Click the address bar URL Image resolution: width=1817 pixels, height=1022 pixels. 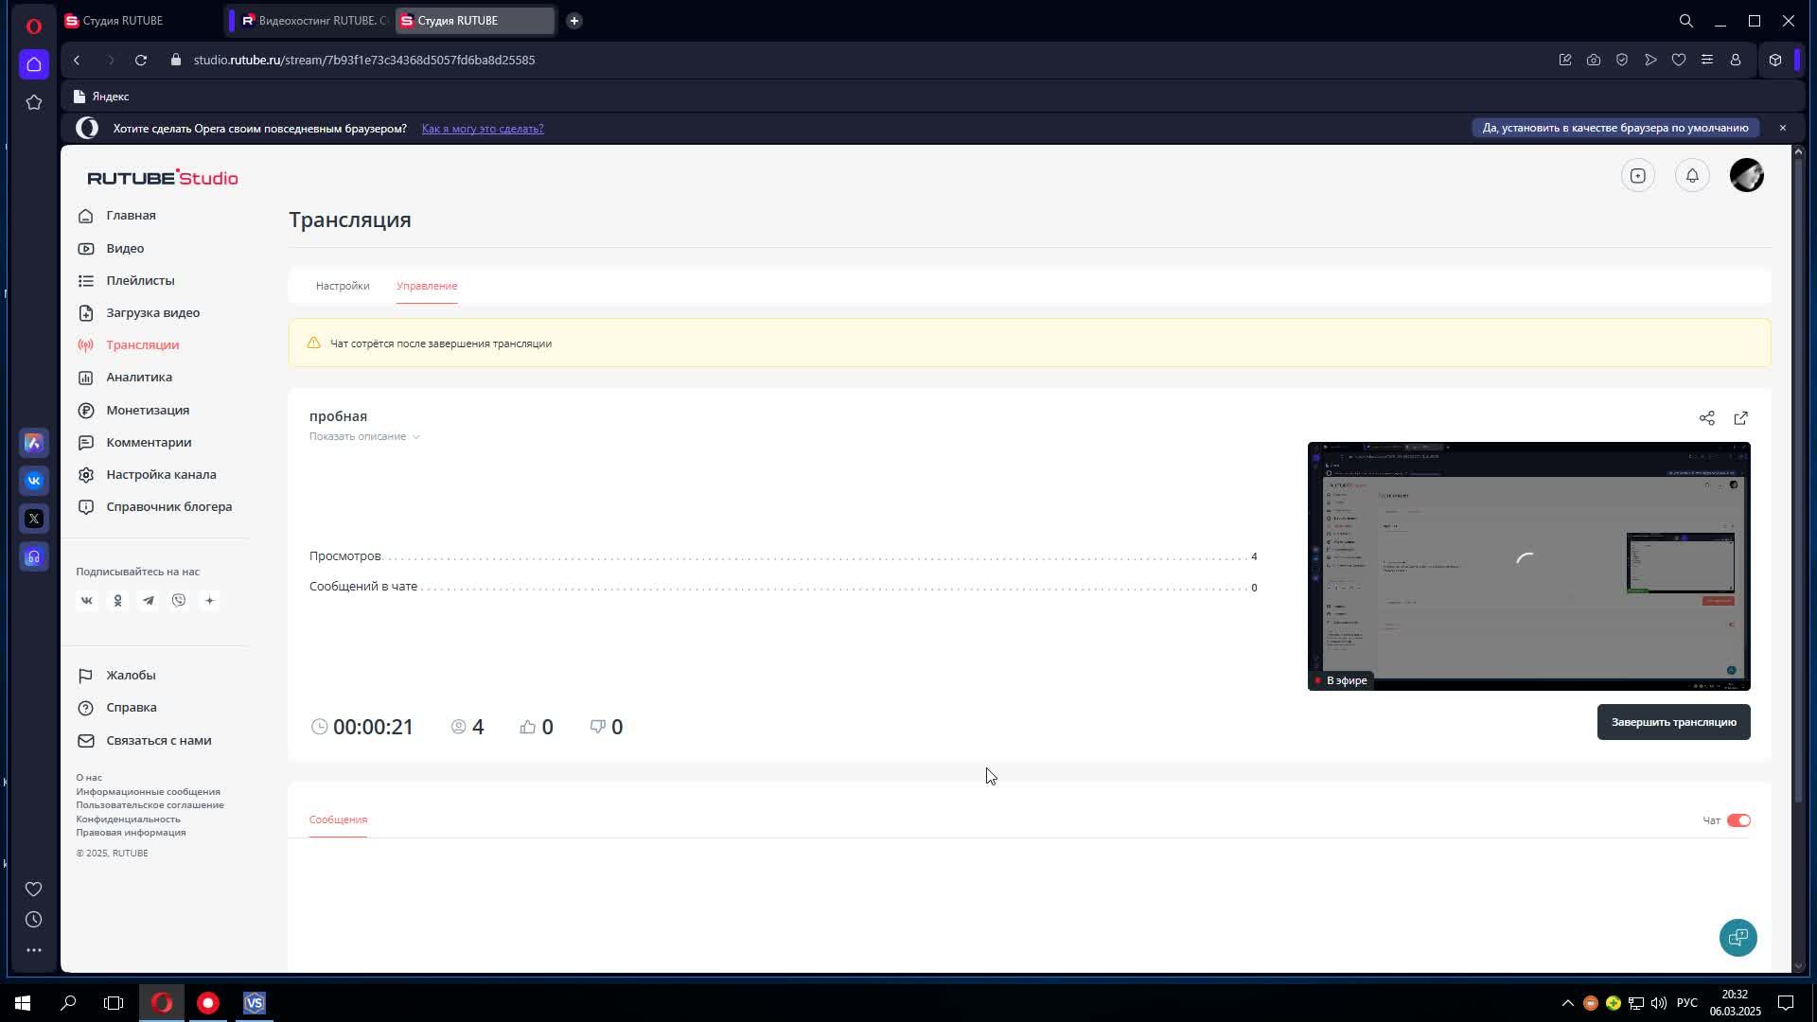pyautogui.click(x=364, y=60)
